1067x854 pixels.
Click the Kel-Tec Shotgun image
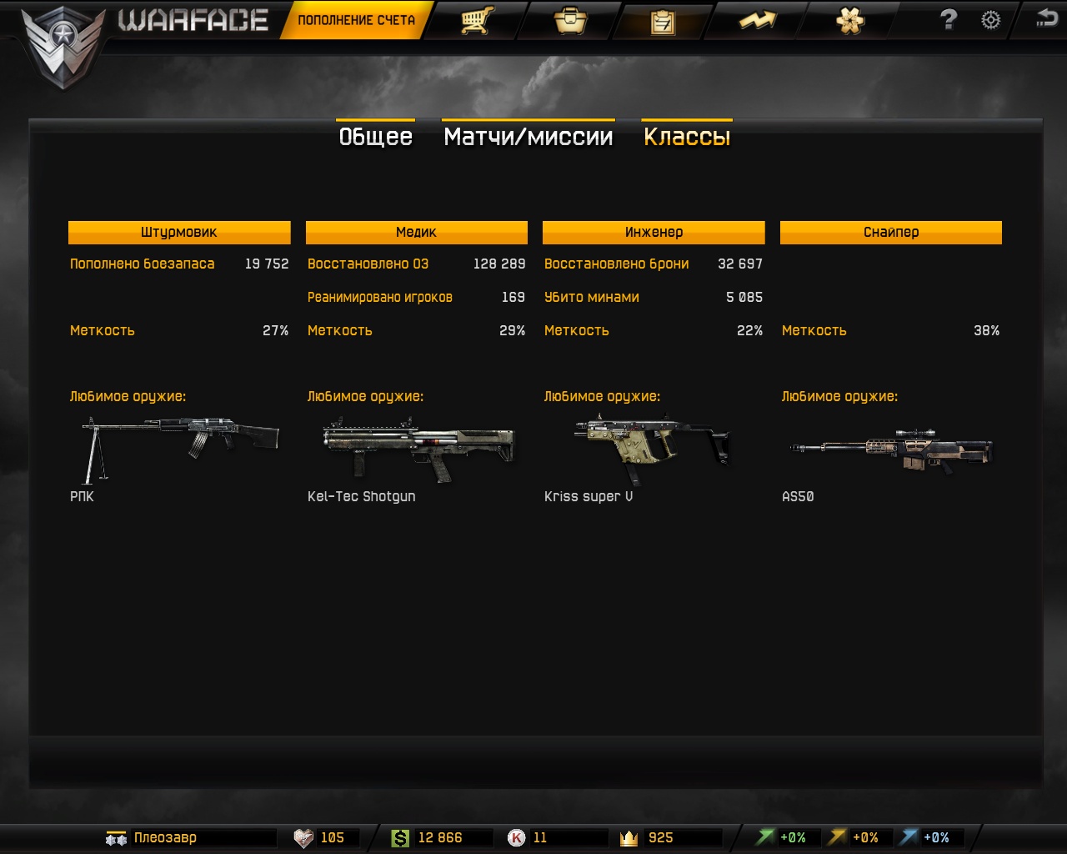coord(418,450)
